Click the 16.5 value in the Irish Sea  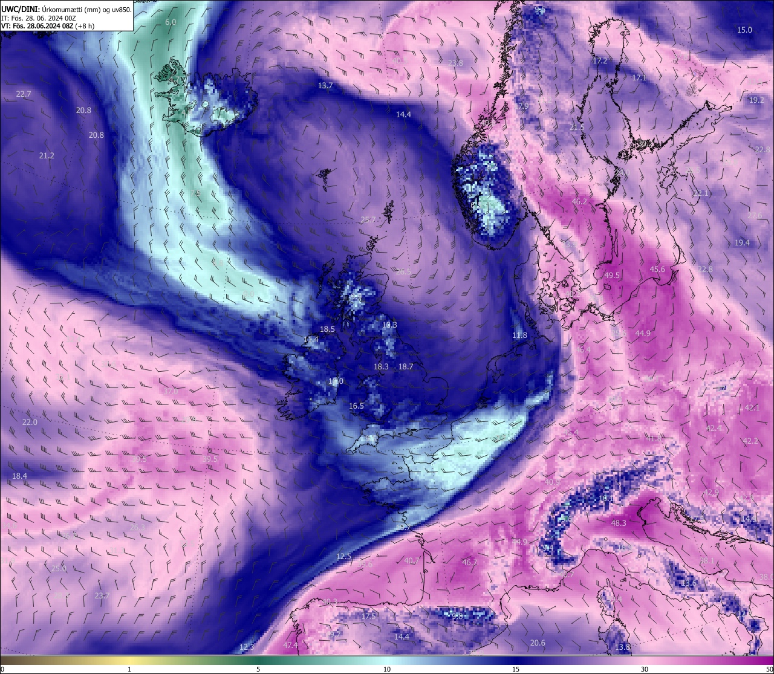(356, 406)
